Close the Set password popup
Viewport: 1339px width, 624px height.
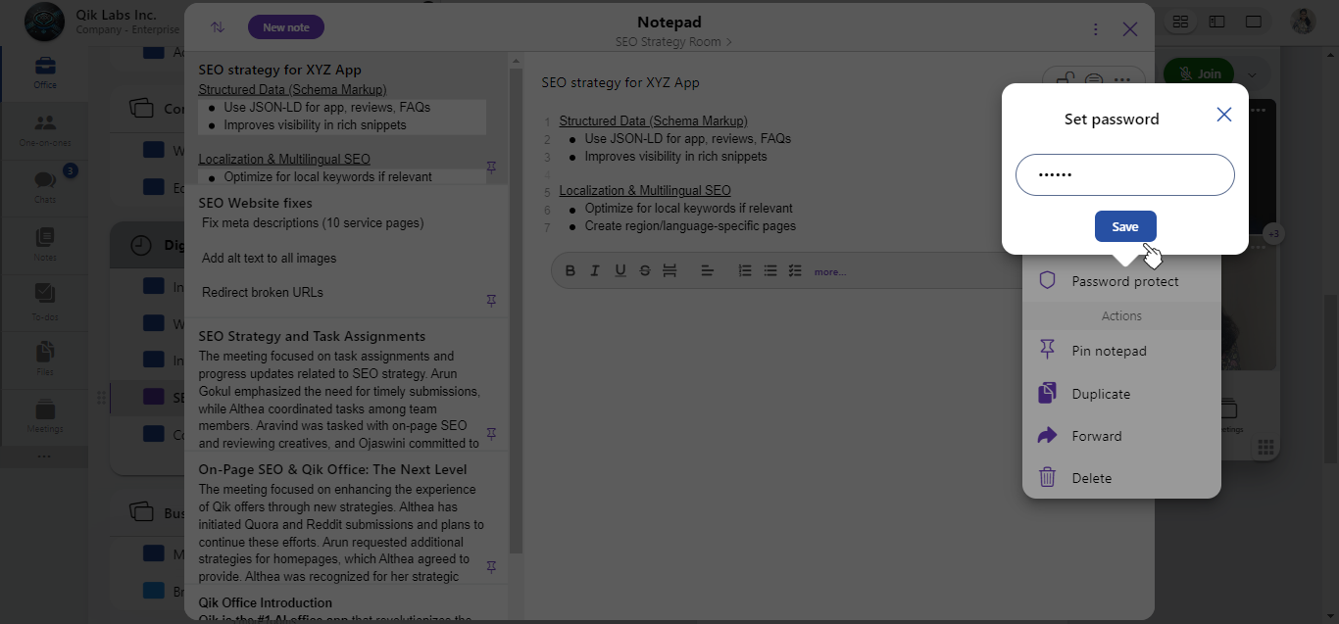(x=1223, y=115)
